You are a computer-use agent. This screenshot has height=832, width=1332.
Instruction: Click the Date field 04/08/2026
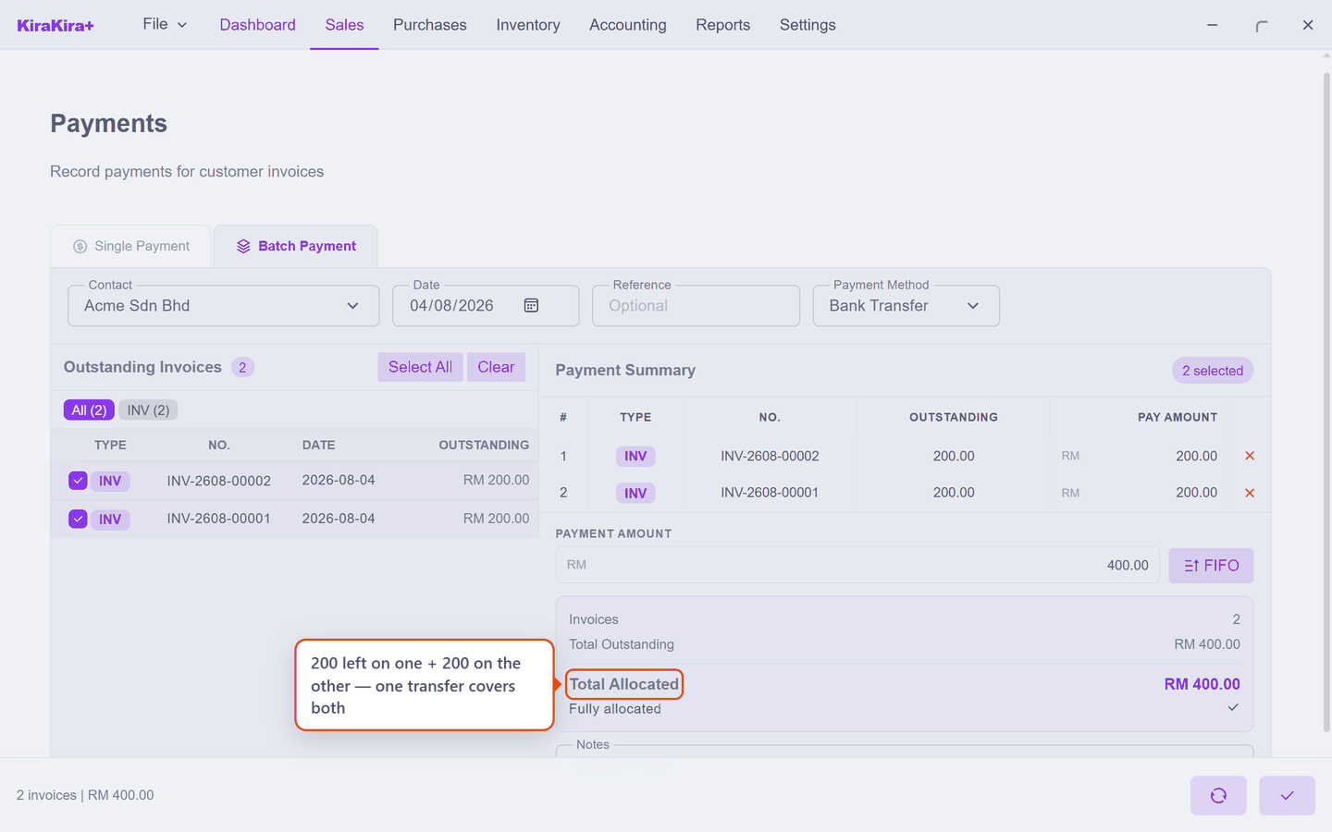pos(486,306)
